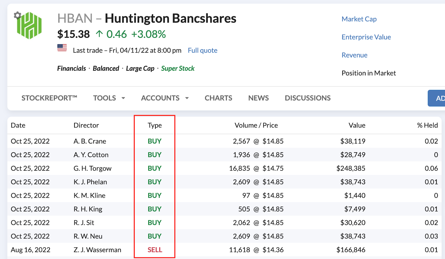Click the Financials sector tag
Image resolution: width=445 pixels, height=259 pixels.
click(71, 68)
